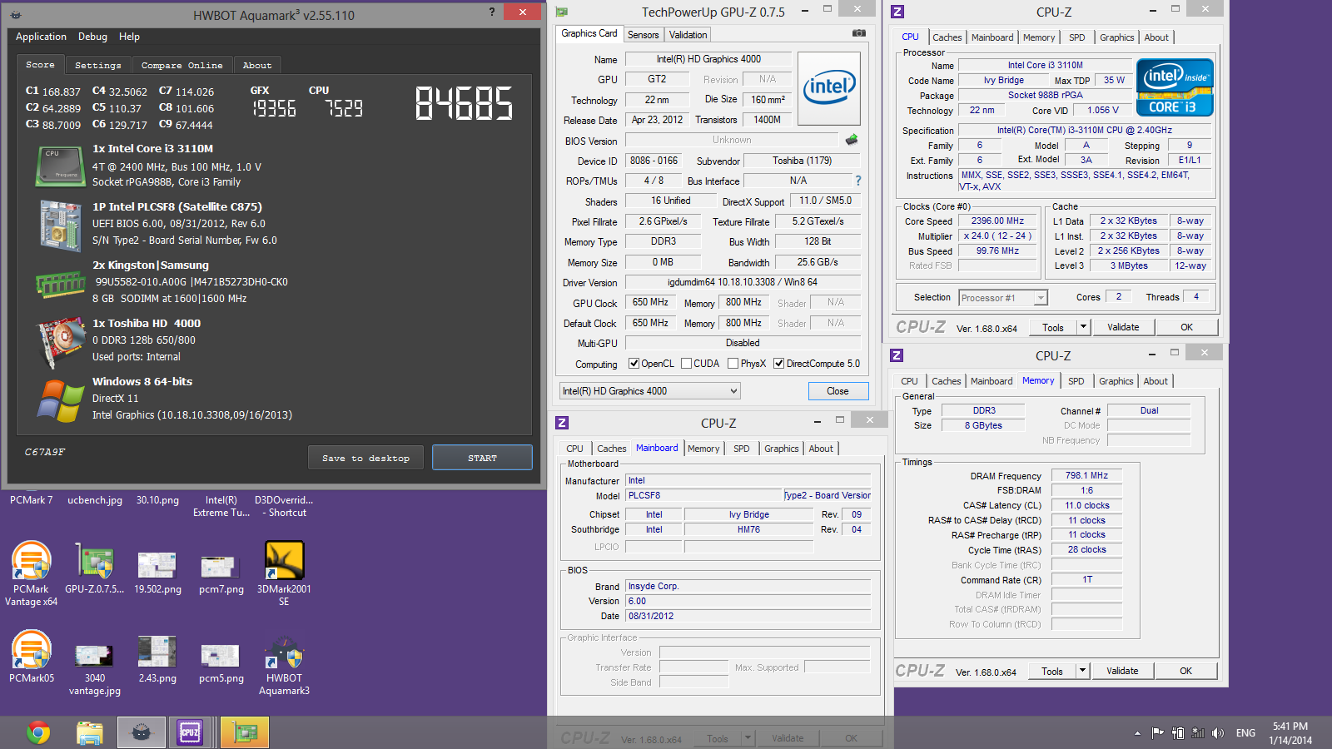
Task: Toggle DirectCompute 5.0 checkbox
Action: coord(778,364)
